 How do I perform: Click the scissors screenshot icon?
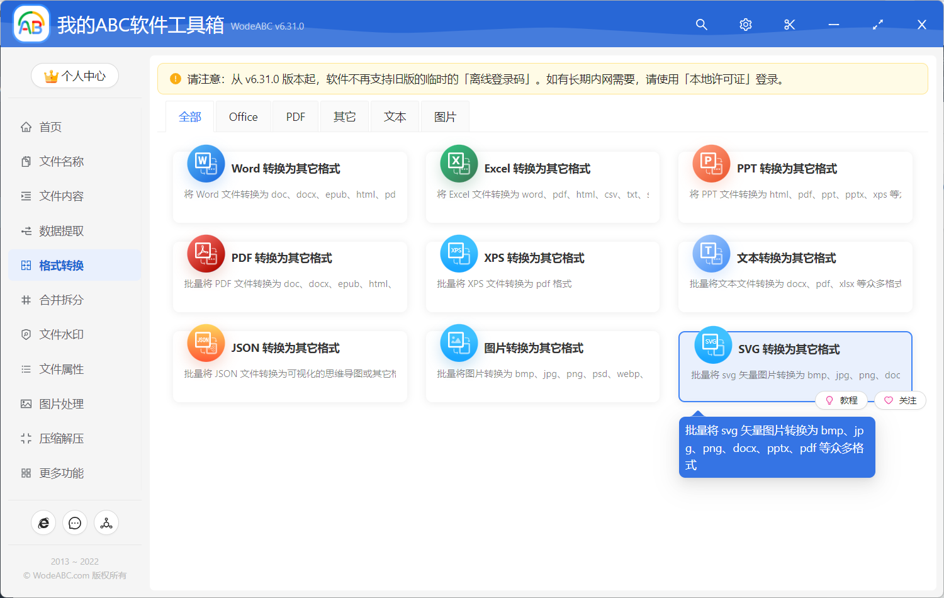click(789, 25)
